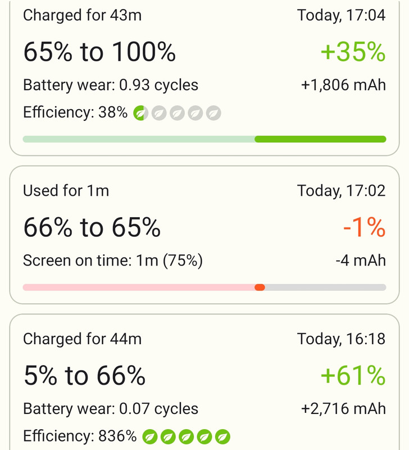Tap the +2,716 mAh charged amount
409x450 pixels.
click(343, 409)
